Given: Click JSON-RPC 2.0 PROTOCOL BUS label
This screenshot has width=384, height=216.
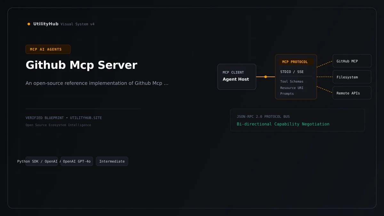Looking at the screenshot, I should click(x=263, y=117).
